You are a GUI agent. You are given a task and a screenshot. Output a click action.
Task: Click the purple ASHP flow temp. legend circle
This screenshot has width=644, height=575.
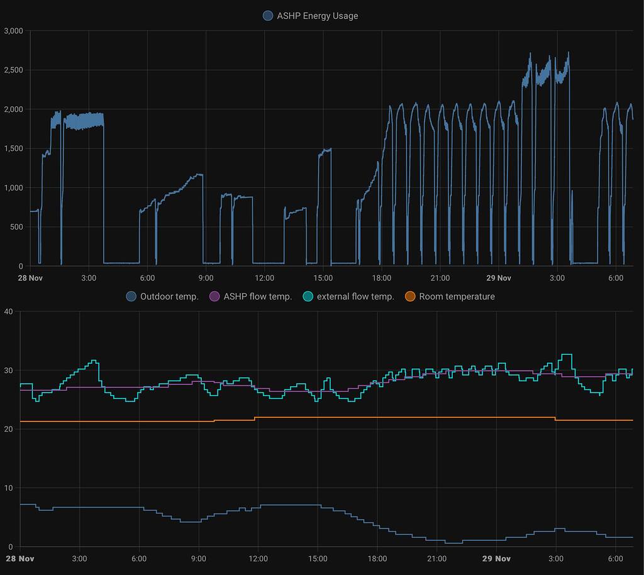click(x=215, y=296)
